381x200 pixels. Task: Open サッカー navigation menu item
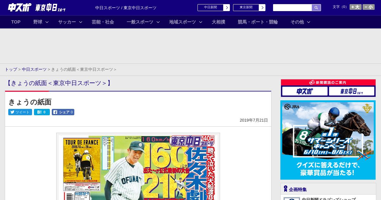pyautogui.click(x=67, y=22)
